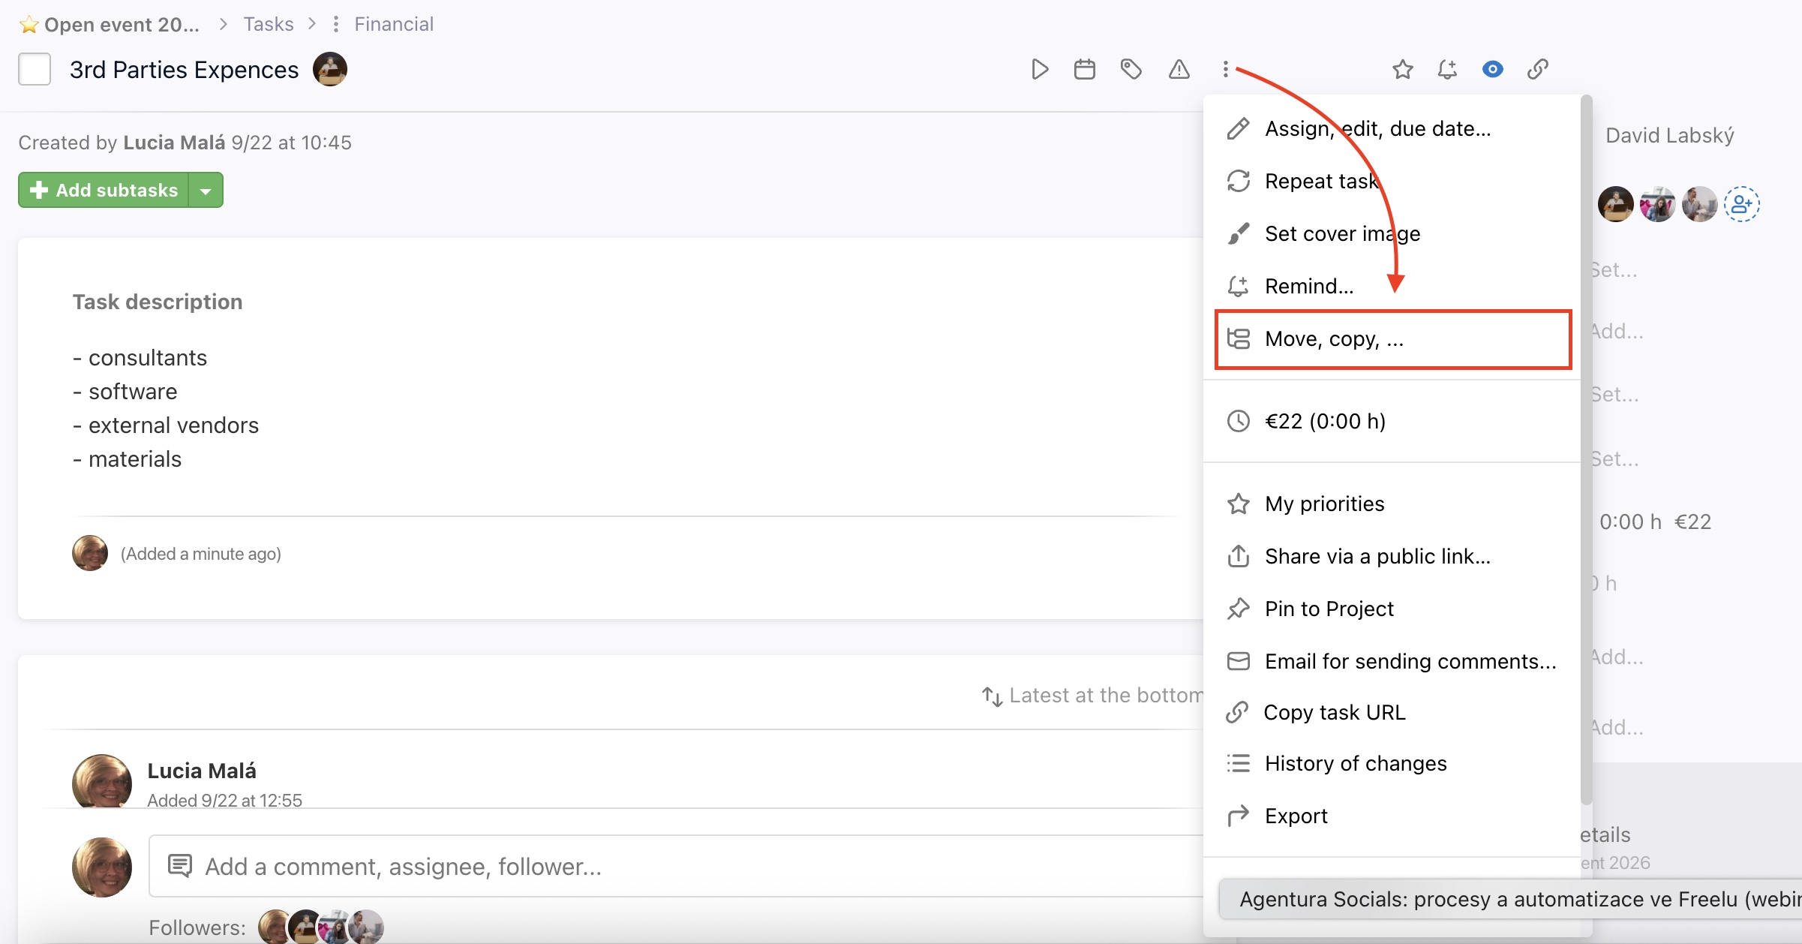Click the add follower person icon

click(1741, 204)
